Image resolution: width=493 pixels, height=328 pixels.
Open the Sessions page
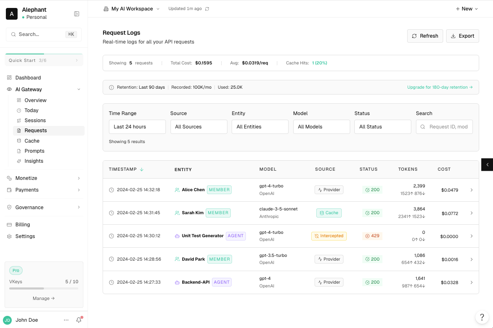point(49,120)
